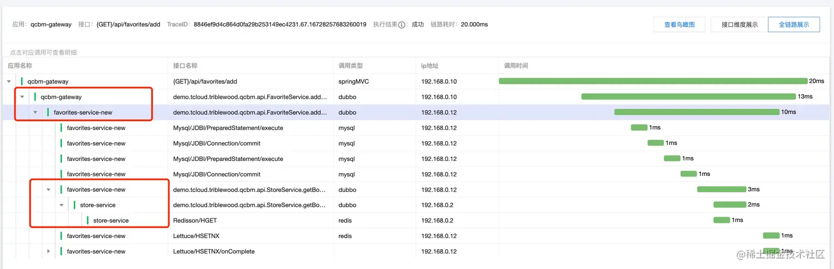Collapse favorites-service-new row calling StoreService
This screenshot has height=269, width=834.
(49, 190)
